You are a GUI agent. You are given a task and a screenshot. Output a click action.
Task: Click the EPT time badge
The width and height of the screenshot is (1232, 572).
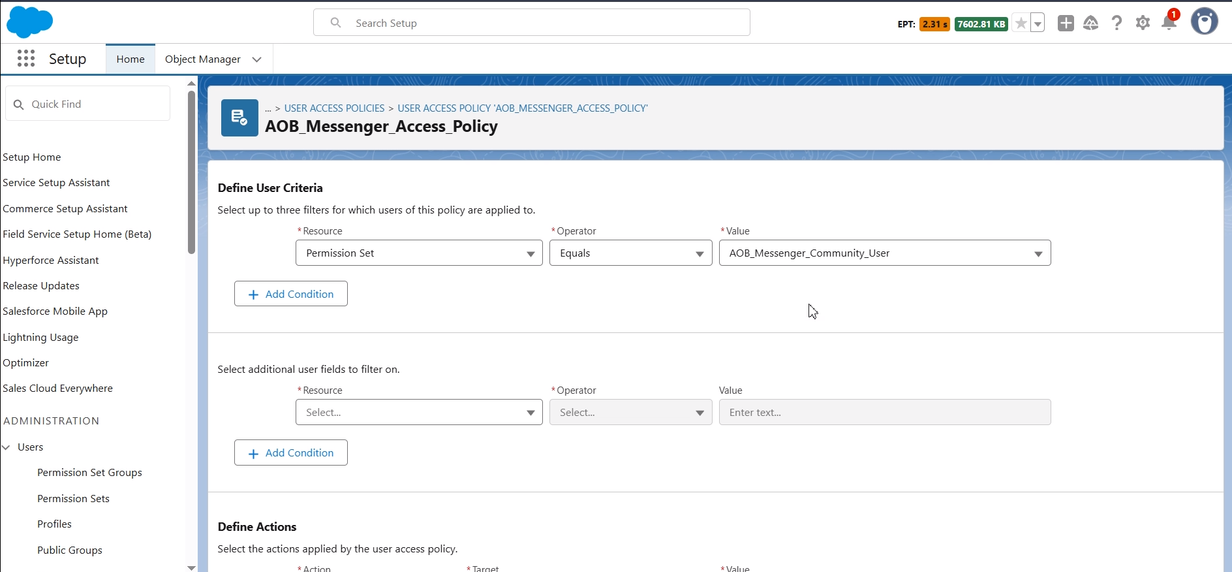click(x=934, y=24)
